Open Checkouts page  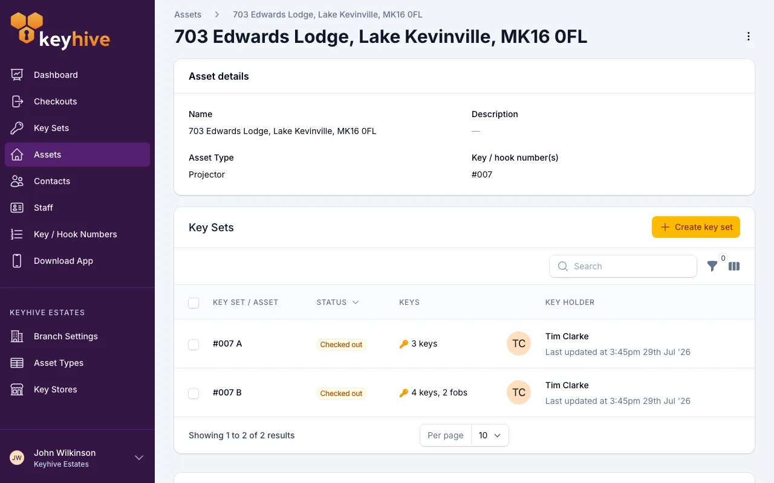77,101
